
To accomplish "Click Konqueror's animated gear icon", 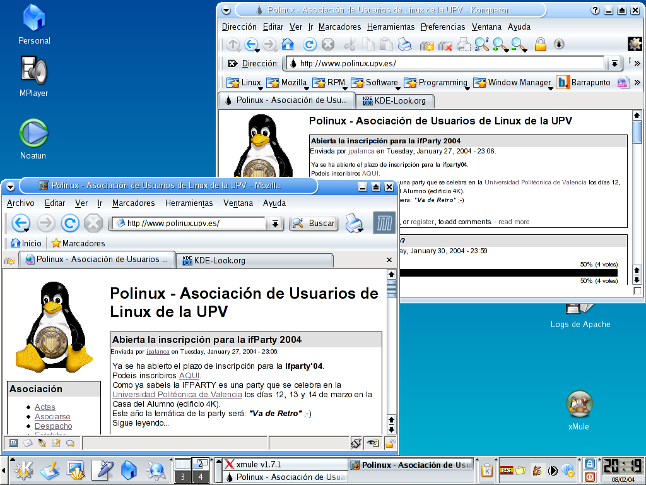I will [635, 44].
